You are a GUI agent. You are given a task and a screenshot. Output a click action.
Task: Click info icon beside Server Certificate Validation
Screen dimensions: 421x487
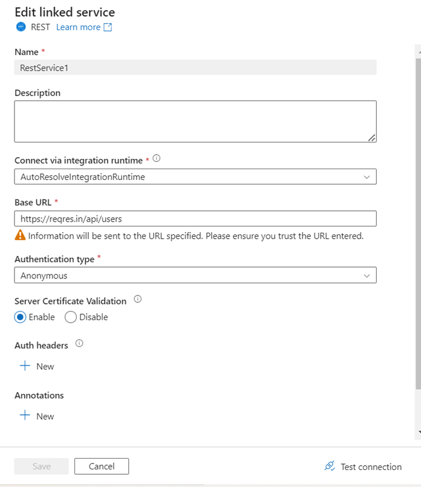137,299
